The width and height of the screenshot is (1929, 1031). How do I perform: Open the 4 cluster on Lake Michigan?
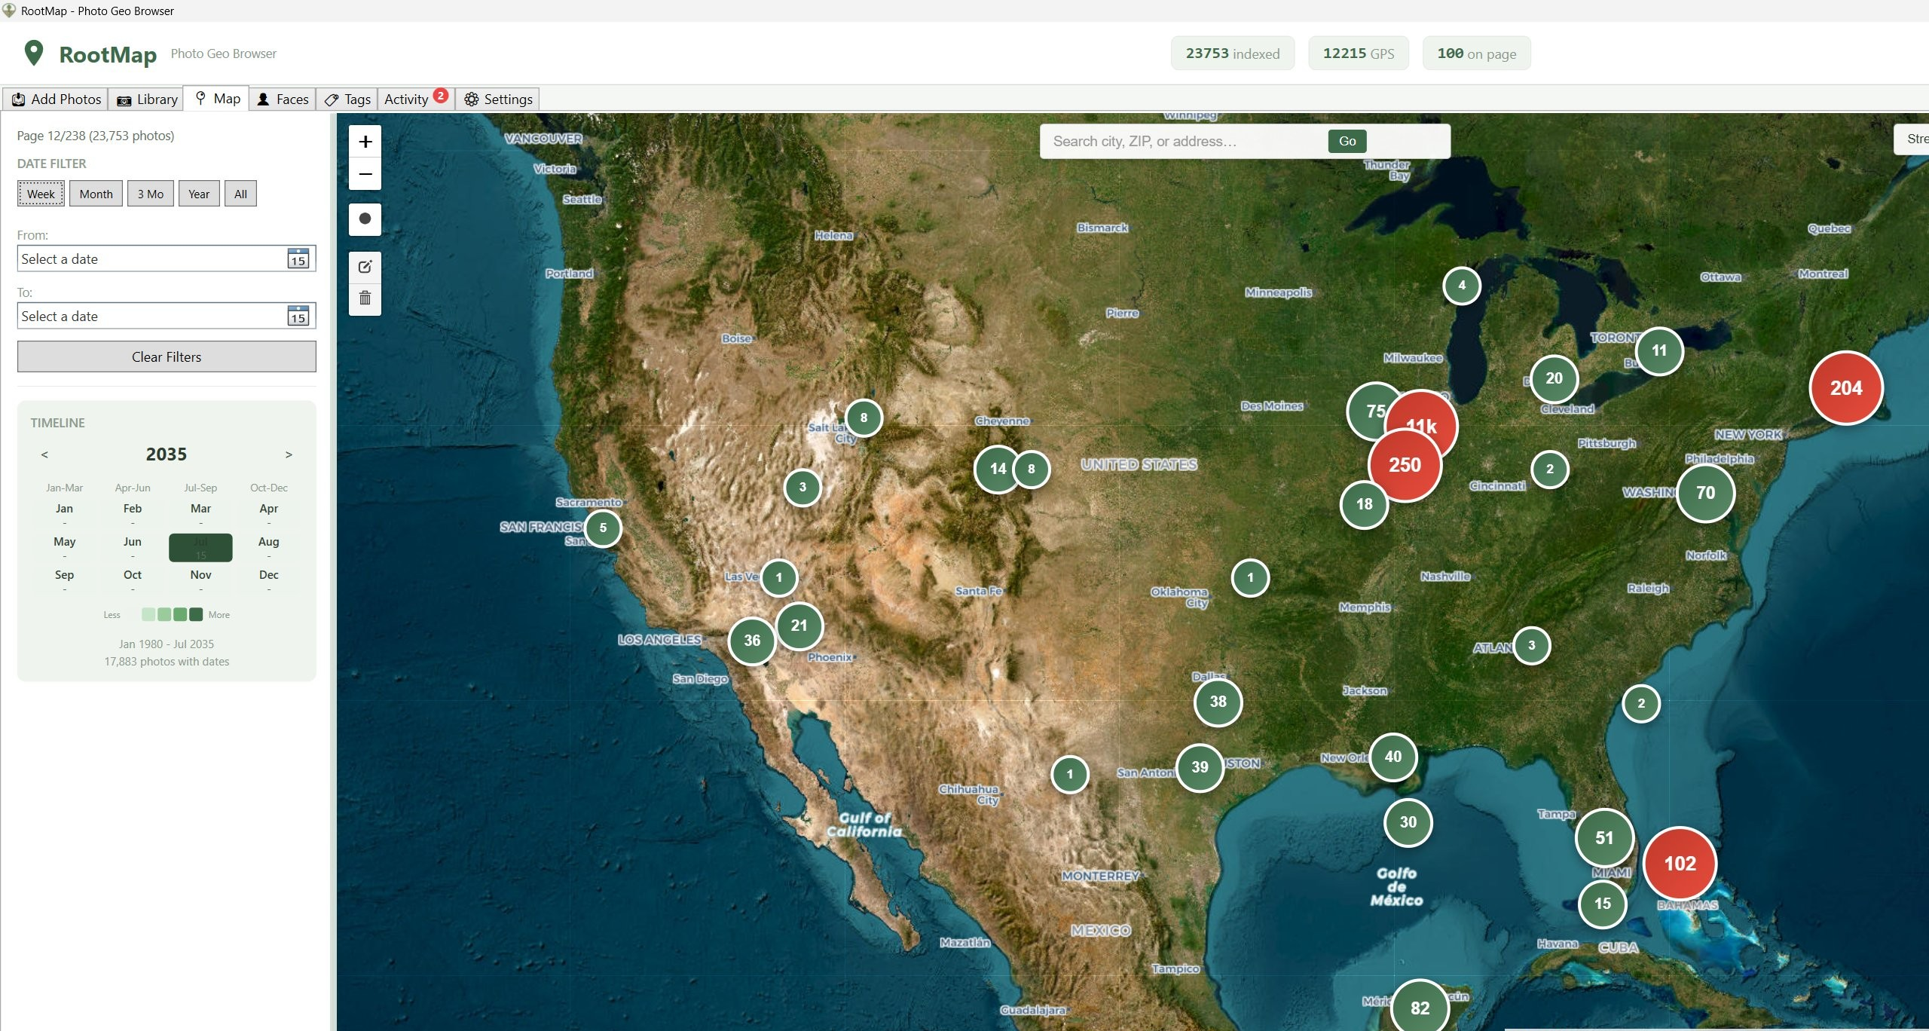coord(1462,285)
